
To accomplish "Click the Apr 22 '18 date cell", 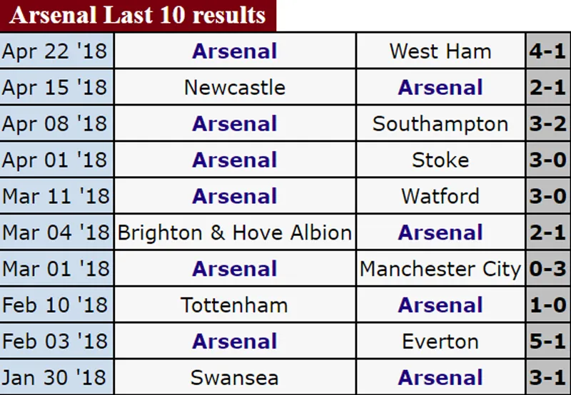I will click(54, 51).
